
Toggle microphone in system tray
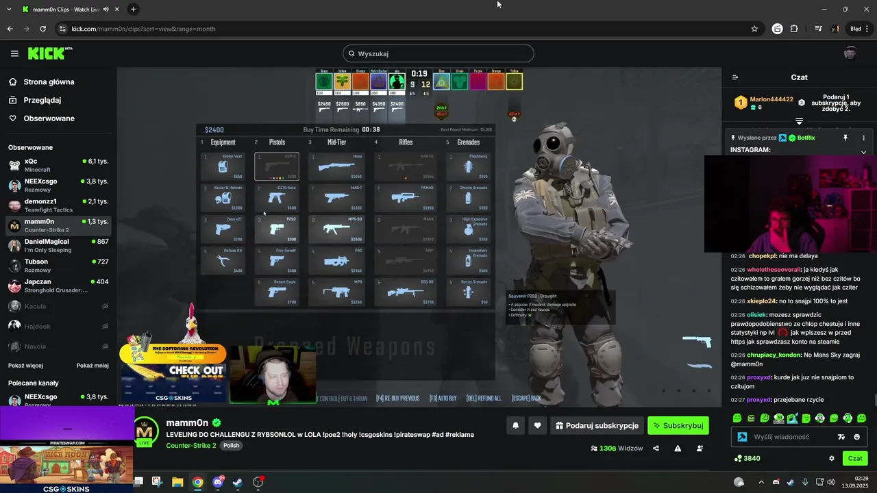tap(805, 482)
